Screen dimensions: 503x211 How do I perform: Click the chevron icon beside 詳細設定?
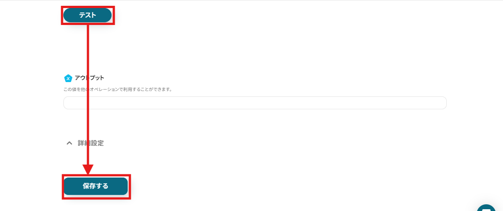click(x=69, y=143)
